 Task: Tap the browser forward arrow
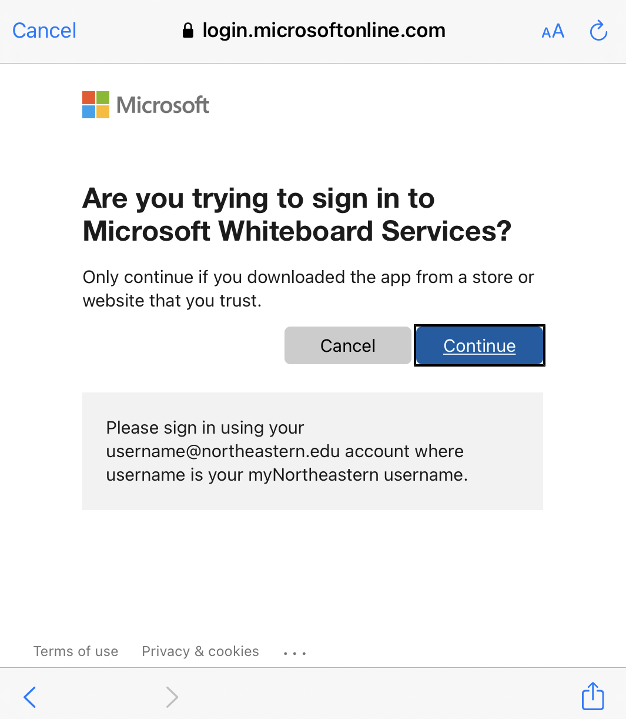[172, 697]
